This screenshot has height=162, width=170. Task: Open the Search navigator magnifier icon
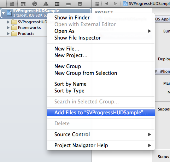tap(35, 4)
